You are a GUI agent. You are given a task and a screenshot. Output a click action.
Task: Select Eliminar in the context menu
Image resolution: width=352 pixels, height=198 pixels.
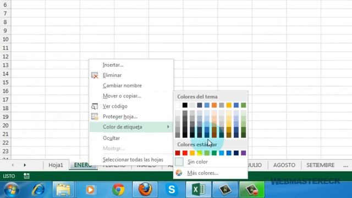click(112, 75)
